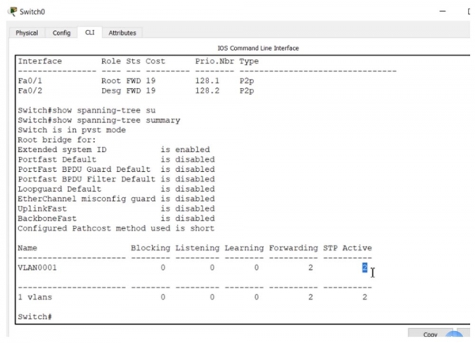This screenshot has width=475, height=343.
Task: Click the VLAN0001 entry in summary table
Action: 38,268
